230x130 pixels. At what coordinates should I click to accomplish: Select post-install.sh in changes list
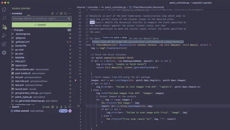pos(41,73)
